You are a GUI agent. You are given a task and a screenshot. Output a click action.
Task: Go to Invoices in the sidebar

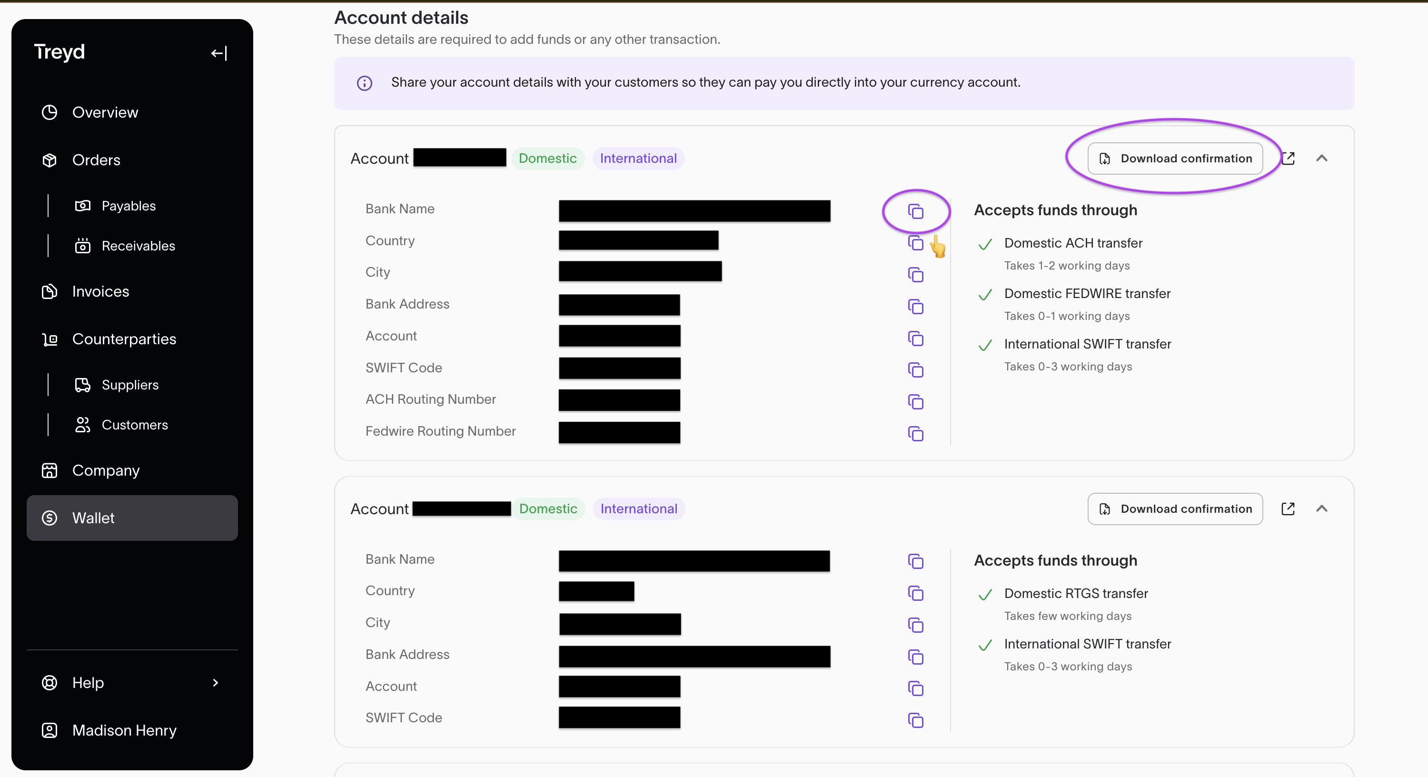[100, 292]
